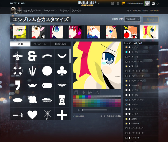Insert the waving flag shape

point(32,100)
